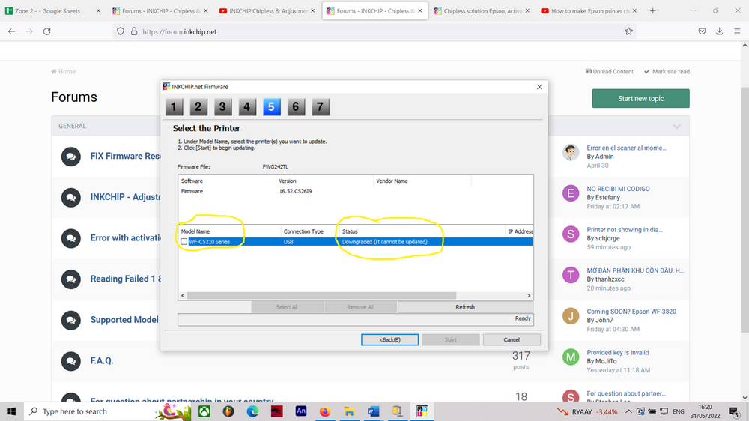This screenshot has width=749, height=421.
Task: Click step 6 icon in firmware dialog
Action: [296, 107]
